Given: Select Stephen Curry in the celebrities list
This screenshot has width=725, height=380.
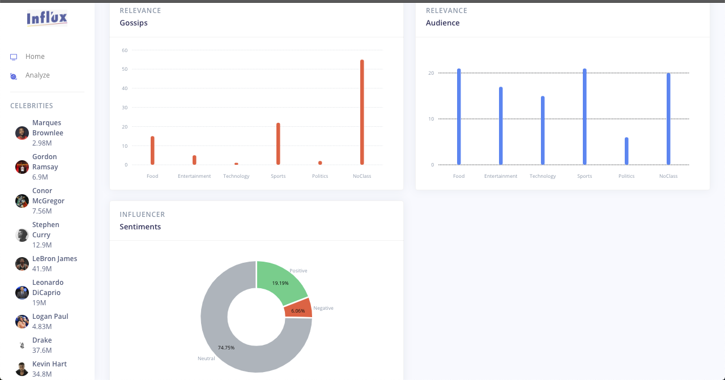Looking at the screenshot, I should point(46,230).
